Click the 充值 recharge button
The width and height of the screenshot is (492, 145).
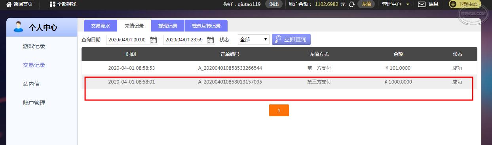366,4
